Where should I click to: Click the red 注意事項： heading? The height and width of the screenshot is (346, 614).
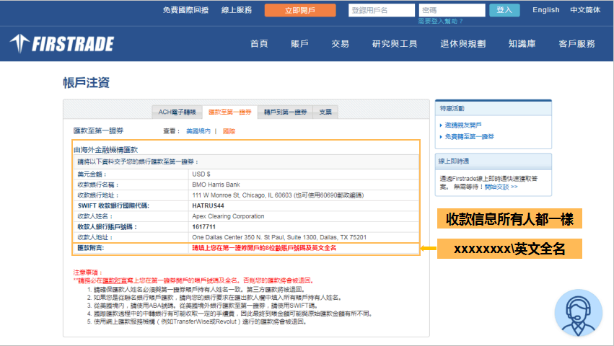88,272
